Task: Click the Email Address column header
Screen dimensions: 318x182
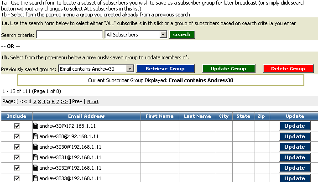Action: click(87, 116)
